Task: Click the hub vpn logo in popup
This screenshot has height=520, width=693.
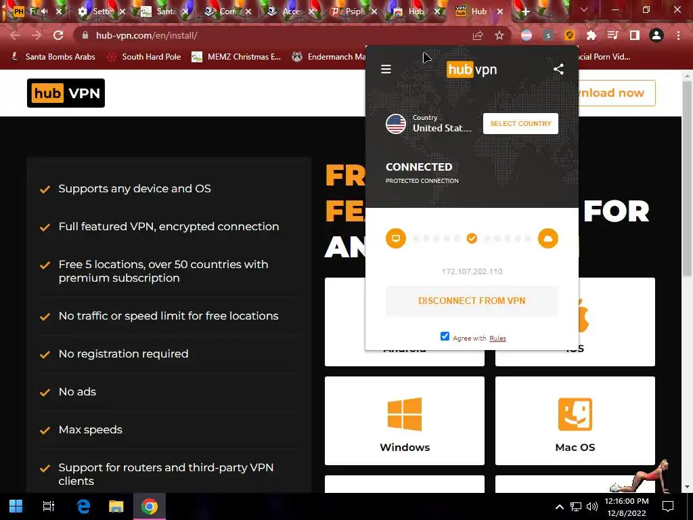Action: (x=472, y=70)
